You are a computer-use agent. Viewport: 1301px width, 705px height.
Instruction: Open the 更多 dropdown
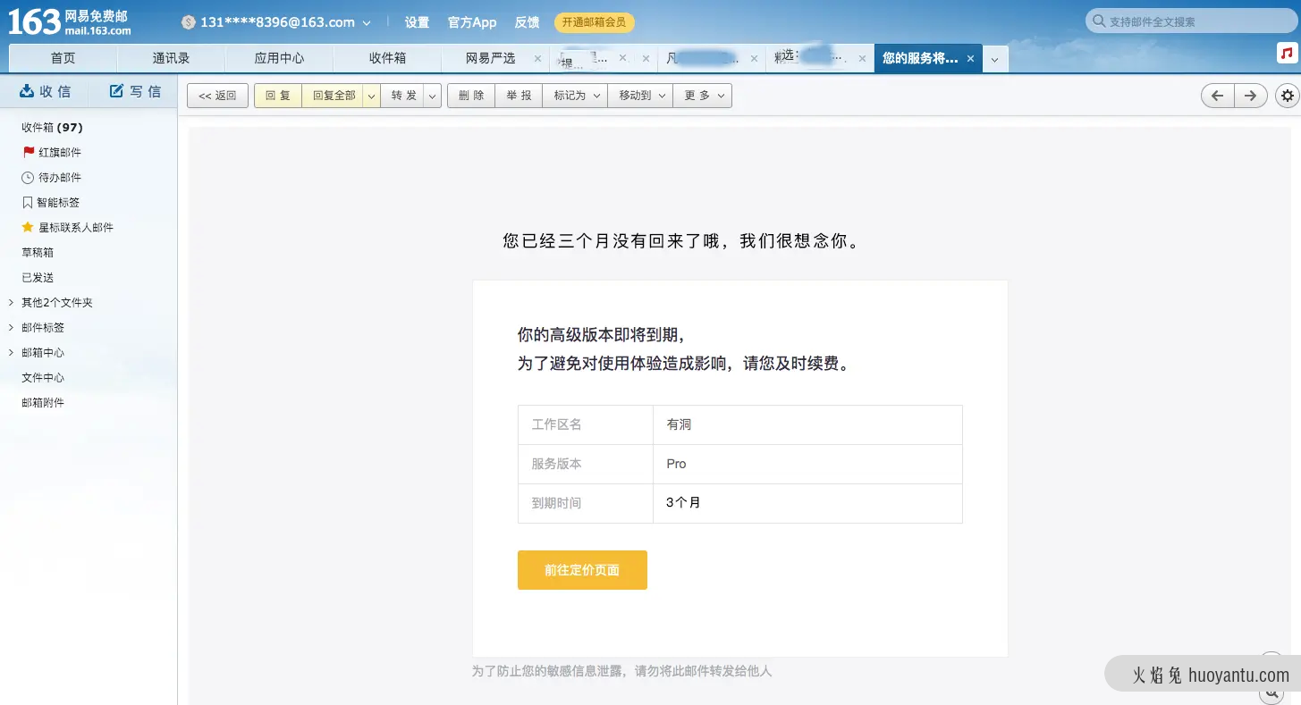(703, 96)
